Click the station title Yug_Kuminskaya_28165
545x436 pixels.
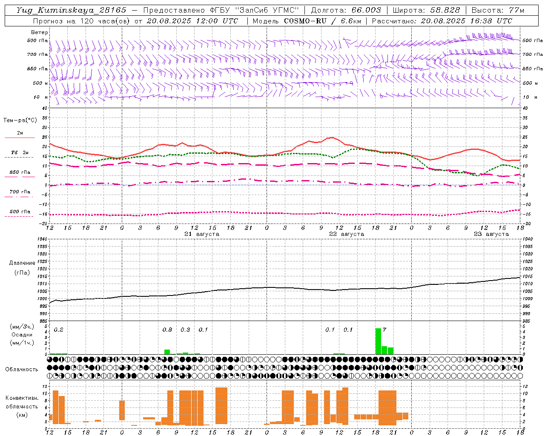71,10
